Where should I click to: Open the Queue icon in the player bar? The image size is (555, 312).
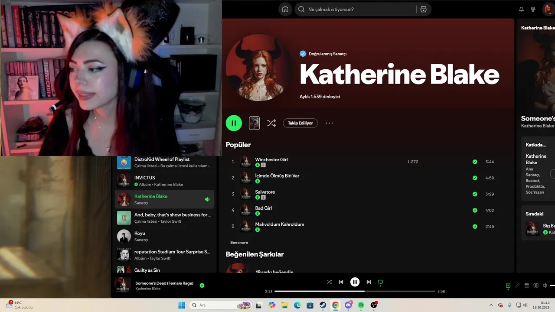click(526, 286)
